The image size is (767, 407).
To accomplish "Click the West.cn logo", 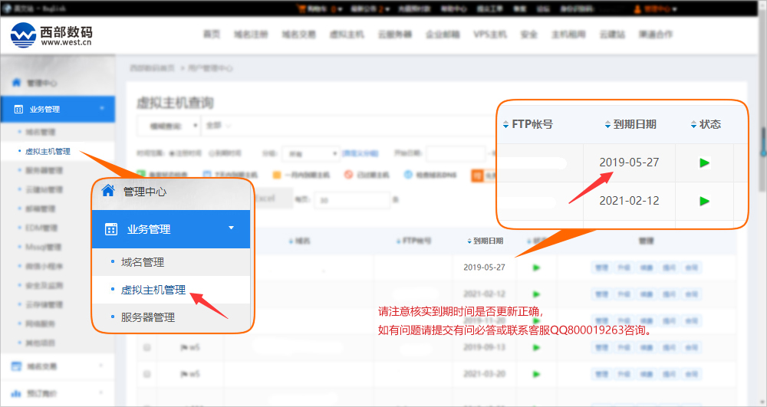I will [52, 34].
